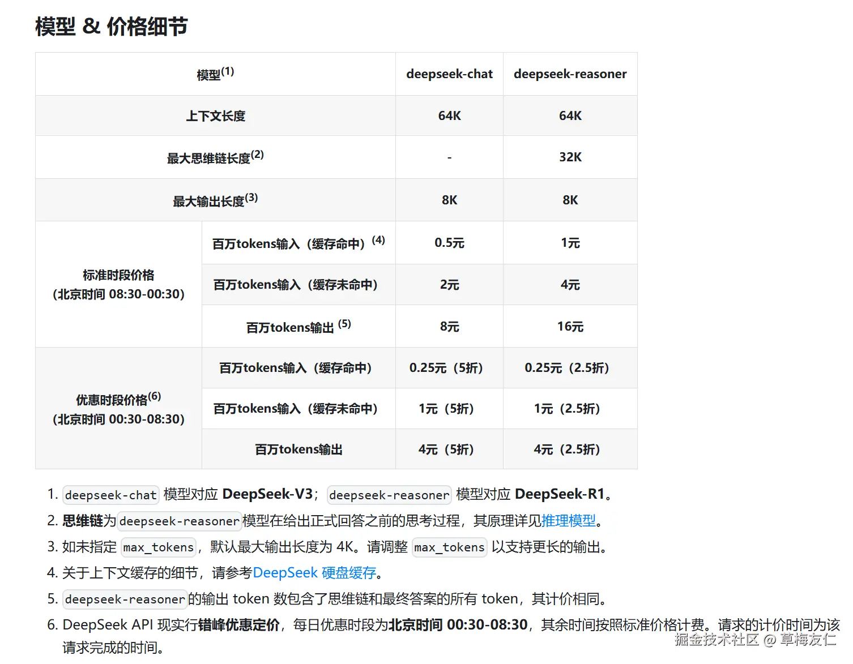
Task: Click the deepseek-chat code tag in note 1
Action: [x=110, y=495]
